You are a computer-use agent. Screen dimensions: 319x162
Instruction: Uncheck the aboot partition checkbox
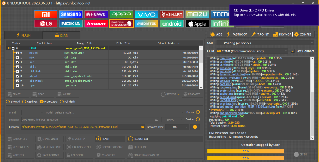pos(17,76)
